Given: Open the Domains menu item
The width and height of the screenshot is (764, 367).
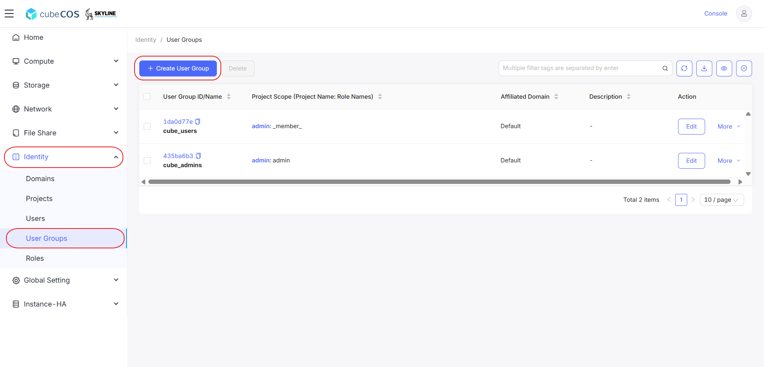Looking at the screenshot, I should pos(40,179).
